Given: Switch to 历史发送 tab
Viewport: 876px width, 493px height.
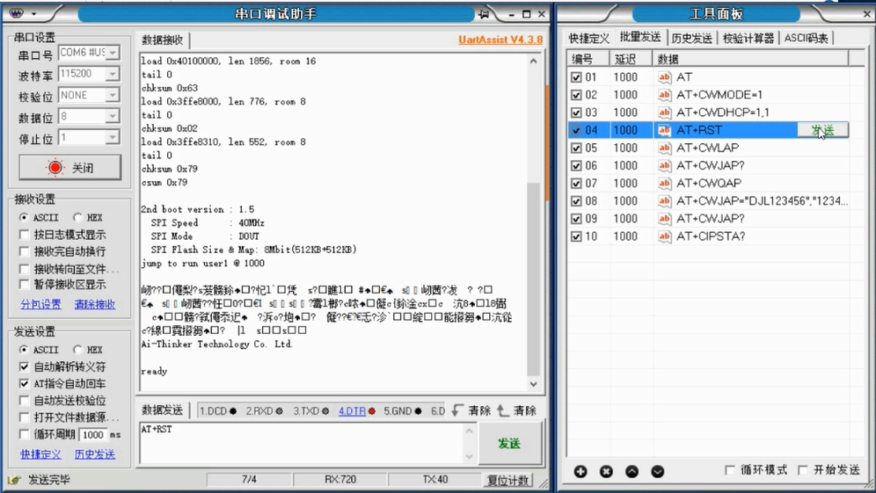Looking at the screenshot, I should (691, 38).
